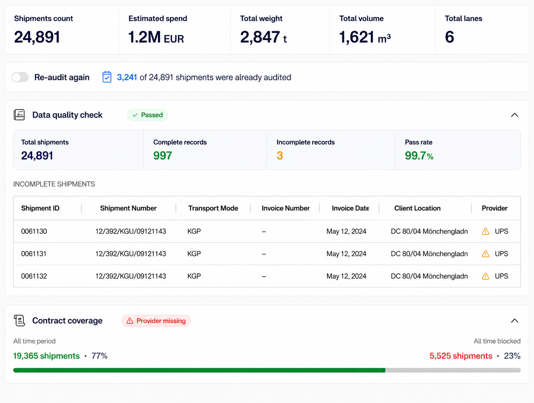The height and width of the screenshot is (403, 534).
Task: Open the 3,241 audited shipments link
Action: [127, 77]
